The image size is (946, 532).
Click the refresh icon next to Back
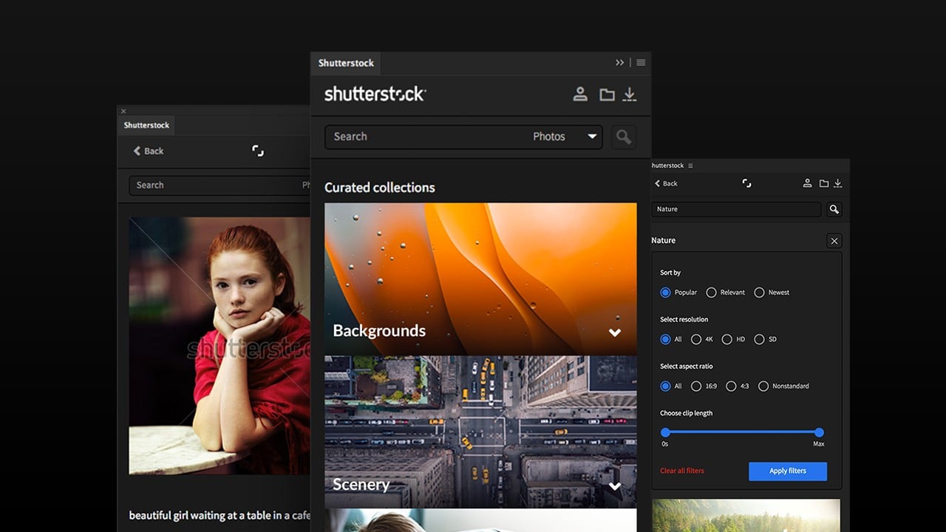(x=257, y=151)
